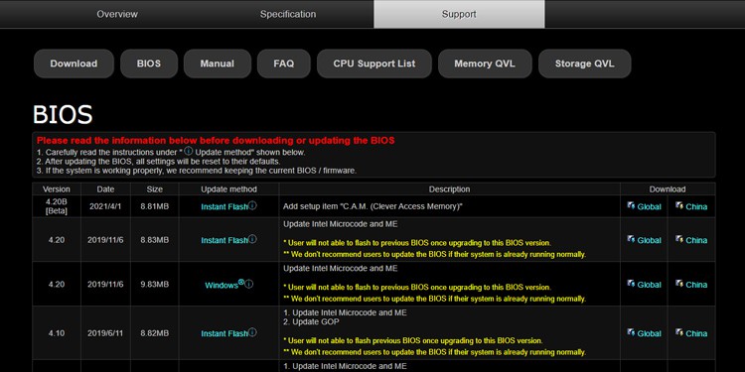This screenshot has height=372, width=745.
Task: Select the 8.82MB size cell
Action: (x=154, y=333)
